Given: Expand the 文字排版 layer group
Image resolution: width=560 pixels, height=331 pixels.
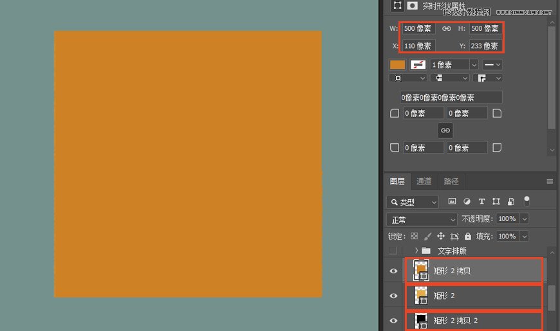Looking at the screenshot, I should pyautogui.click(x=416, y=251).
